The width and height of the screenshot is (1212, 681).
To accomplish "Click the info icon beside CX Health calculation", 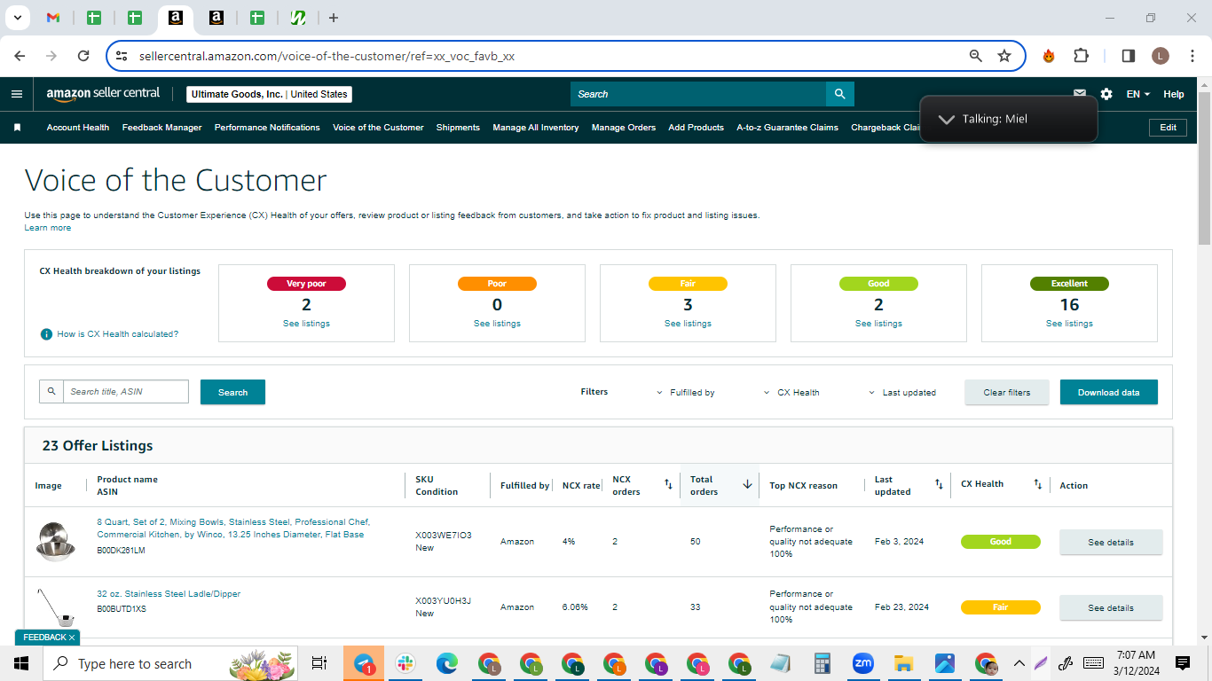I will pos(46,334).
